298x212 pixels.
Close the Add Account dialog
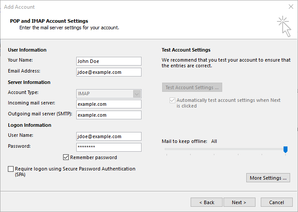coord(291,7)
